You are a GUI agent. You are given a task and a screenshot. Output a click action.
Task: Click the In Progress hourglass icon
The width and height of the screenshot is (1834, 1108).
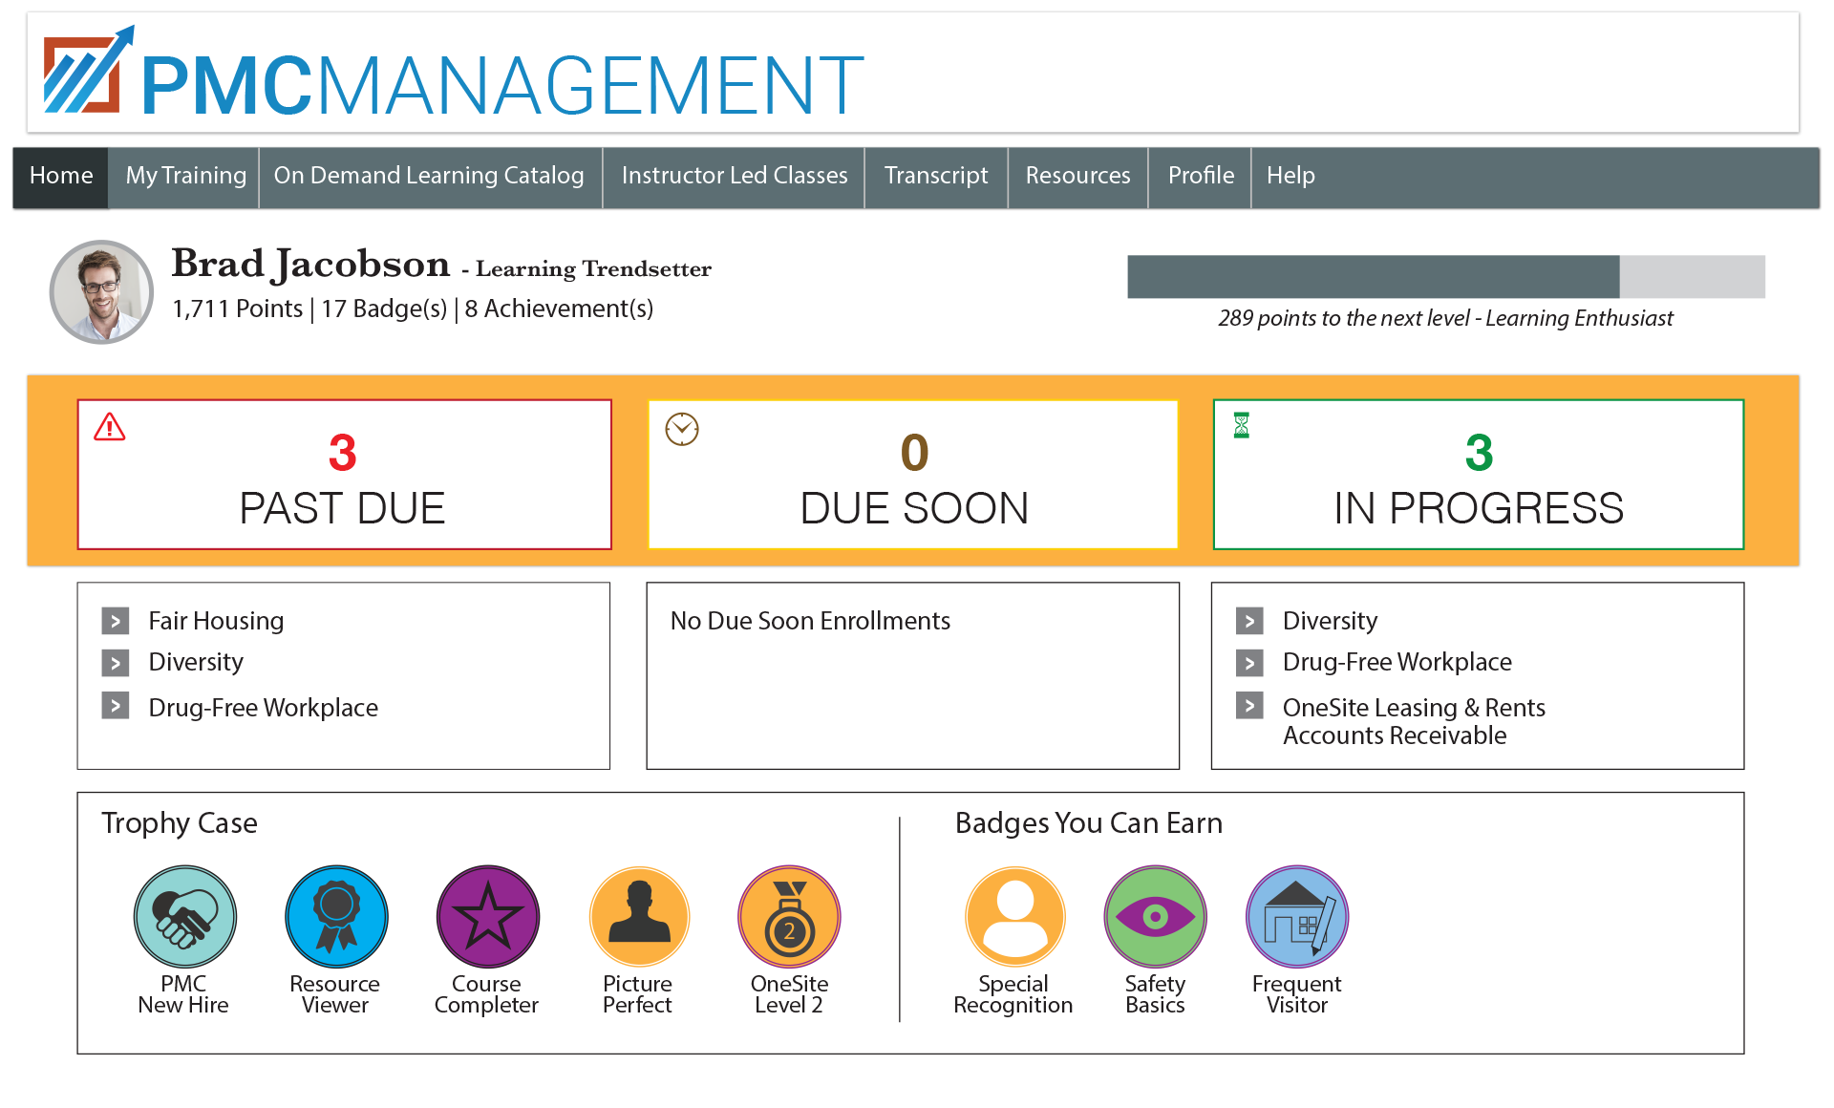[1241, 425]
